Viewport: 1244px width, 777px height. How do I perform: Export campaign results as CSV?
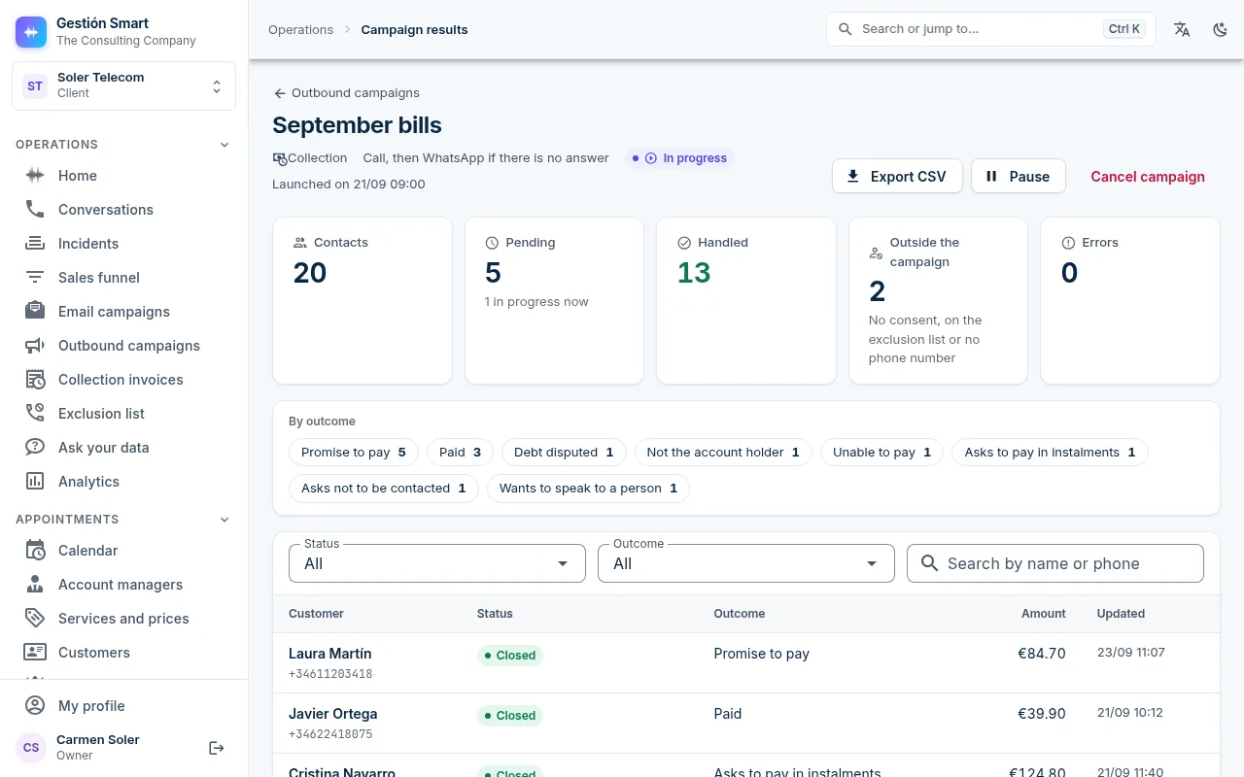pyautogui.click(x=897, y=177)
